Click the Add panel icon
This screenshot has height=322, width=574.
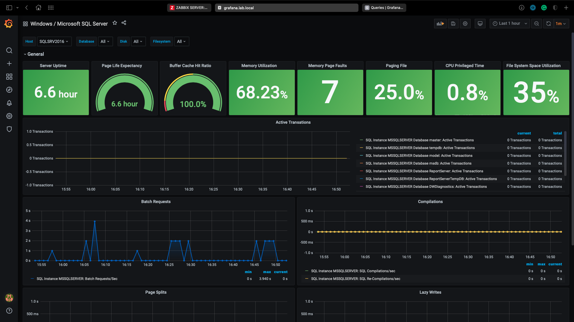point(440,24)
